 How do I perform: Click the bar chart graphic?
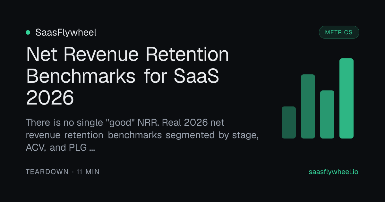tap(318, 98)
